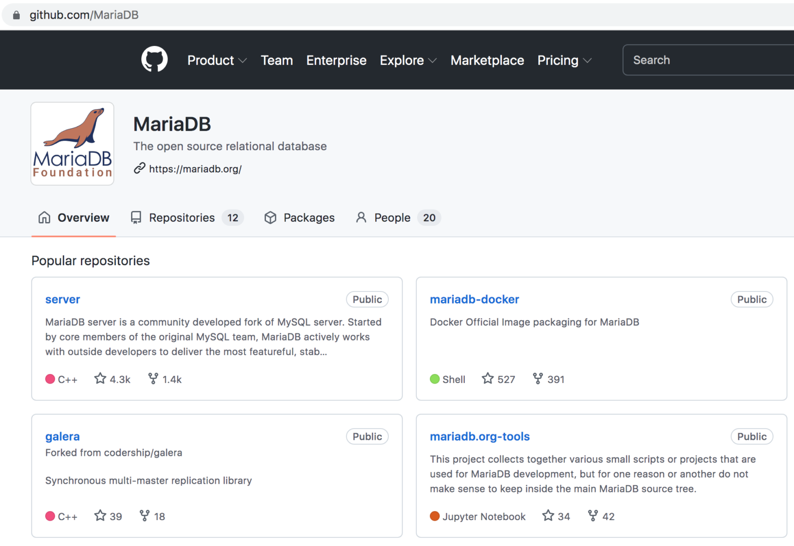Click star icon on server repository
This screenshot has width=794, height=546.
[x=100, y=379]
